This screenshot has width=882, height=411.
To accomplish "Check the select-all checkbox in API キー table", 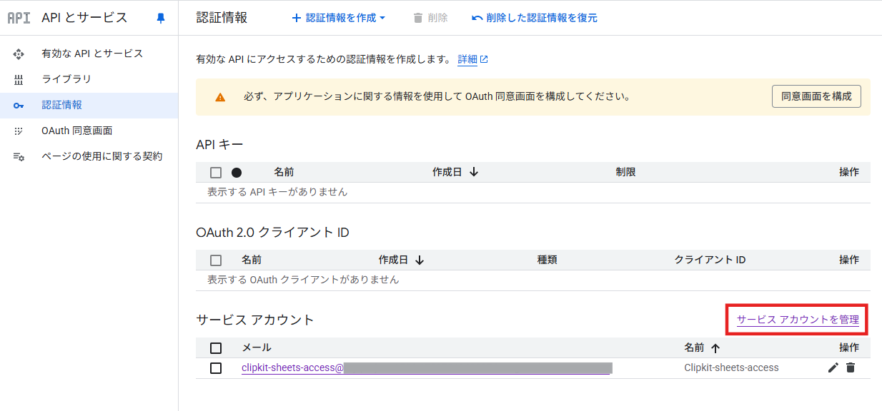I will coord(216,172).
